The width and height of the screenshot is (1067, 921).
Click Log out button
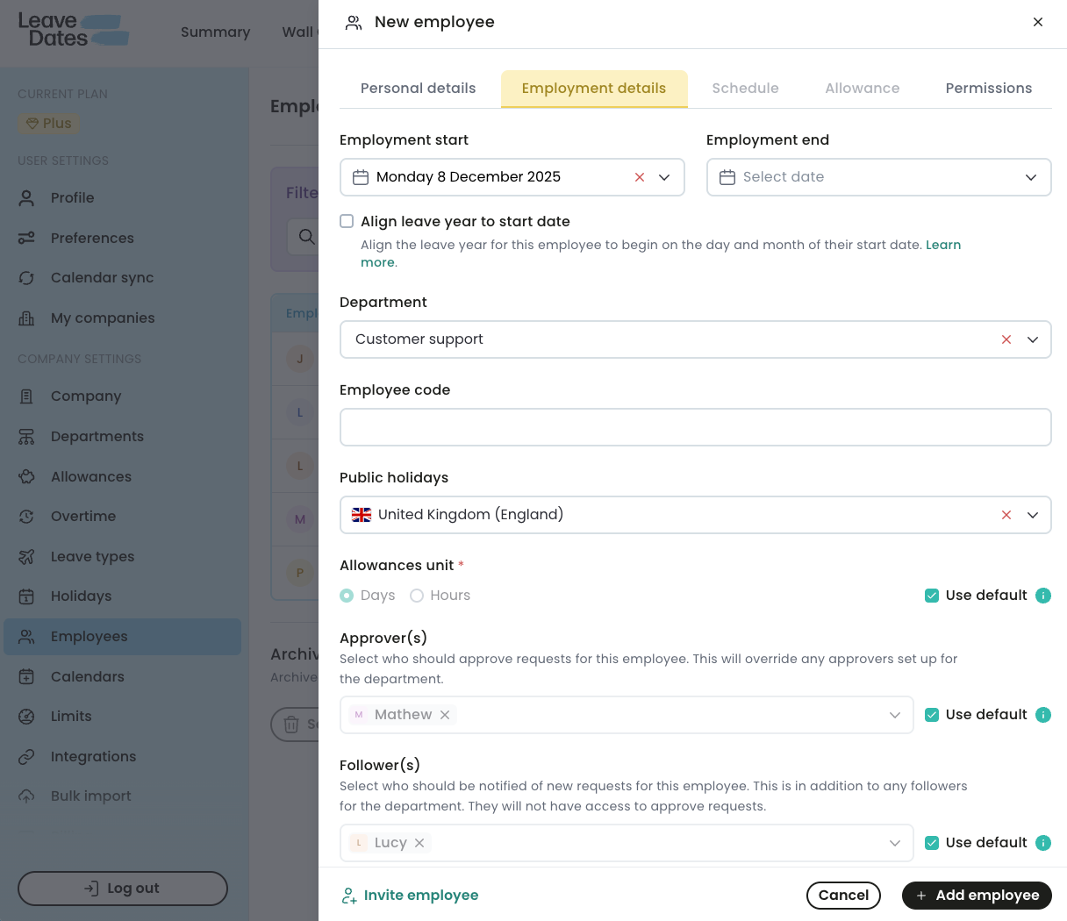pos(123,889)
